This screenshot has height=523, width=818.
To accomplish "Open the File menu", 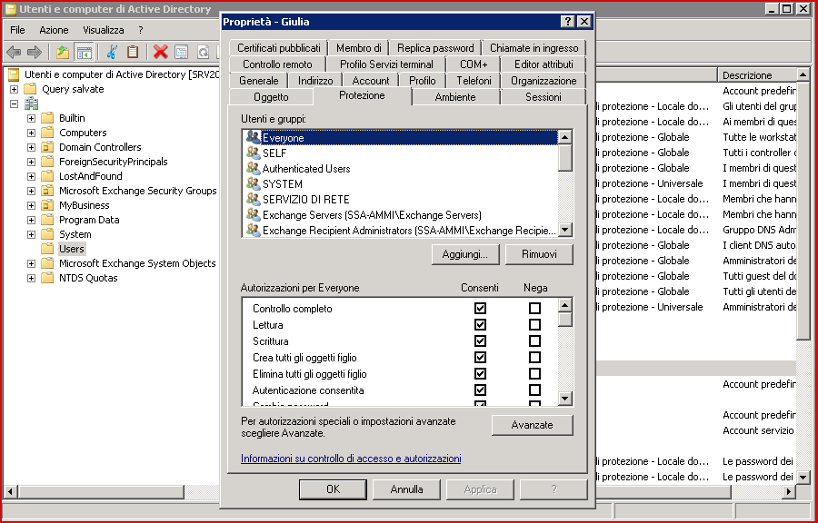I will click(x=17, y=30).
